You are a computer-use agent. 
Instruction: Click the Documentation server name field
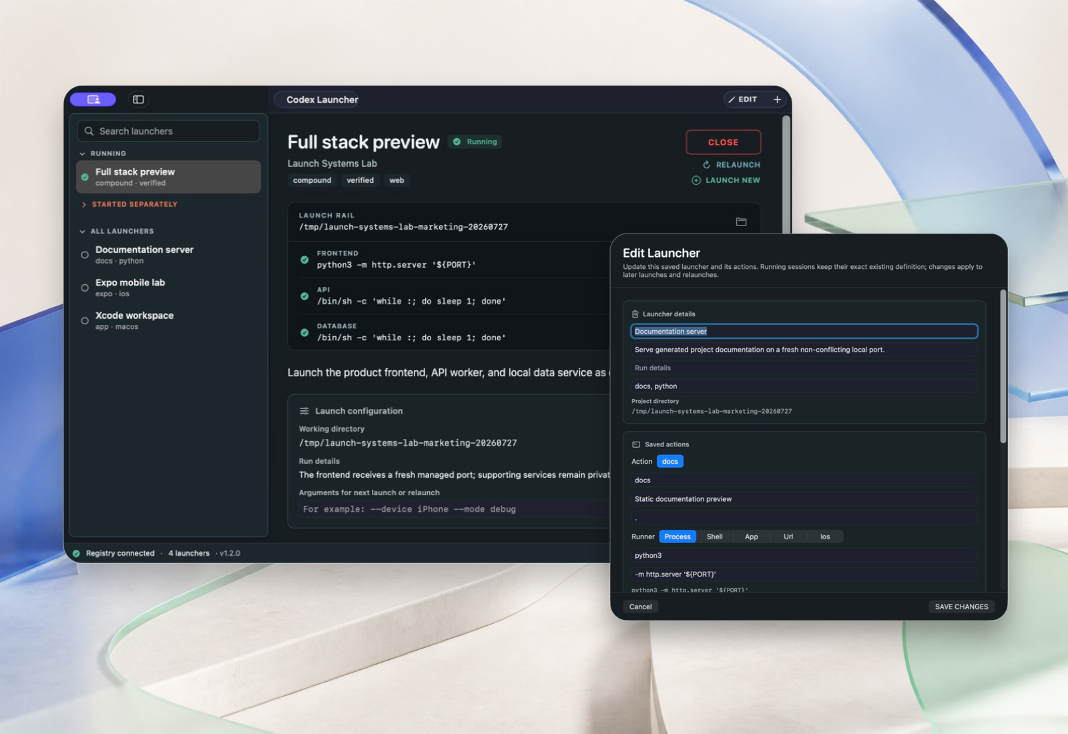coord(804,331)
